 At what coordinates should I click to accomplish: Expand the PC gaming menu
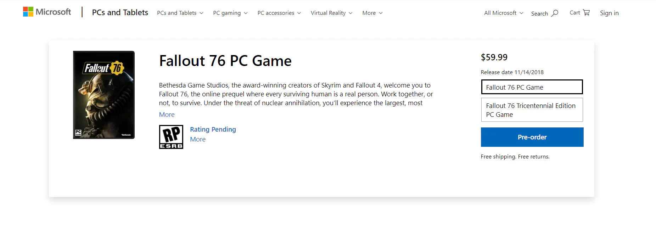point(230,13)
